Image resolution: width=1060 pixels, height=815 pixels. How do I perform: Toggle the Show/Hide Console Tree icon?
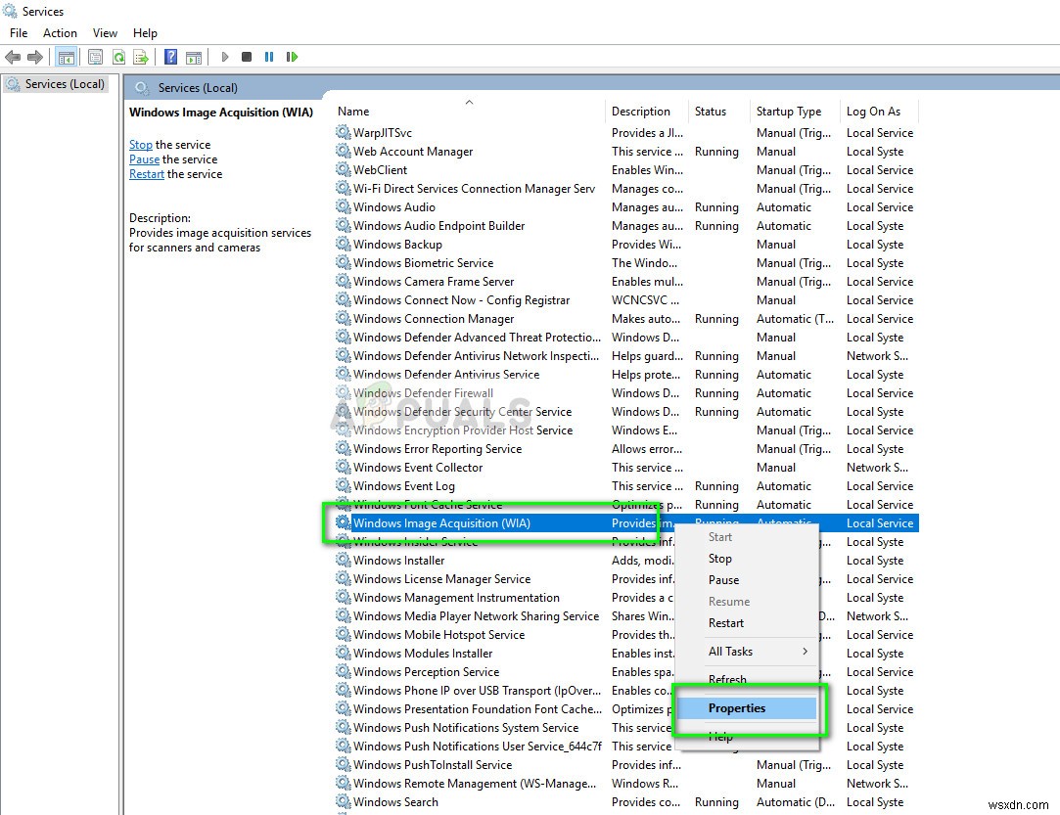67,56
